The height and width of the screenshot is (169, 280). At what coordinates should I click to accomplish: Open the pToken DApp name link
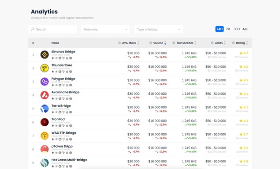point(62,146)
